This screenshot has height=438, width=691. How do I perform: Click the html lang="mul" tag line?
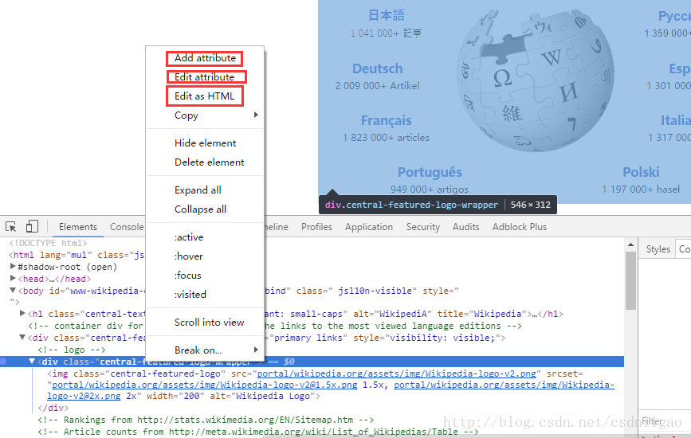click(x=77, y=255)
